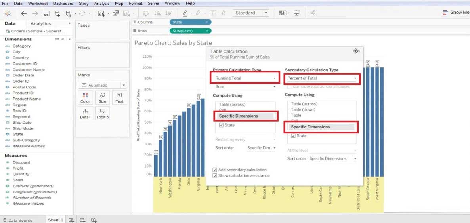Select the Sheet 1 tab
The image size is (470, 223).
(56, 220)
